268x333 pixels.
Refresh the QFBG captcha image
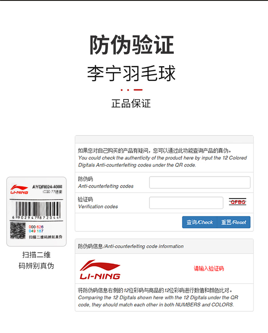coord(238,202)
